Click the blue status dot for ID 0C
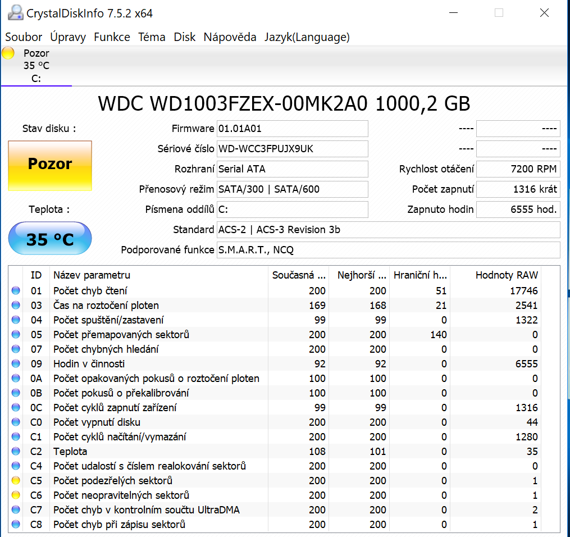This screenshot has height=537, width=570. point(16,407)
